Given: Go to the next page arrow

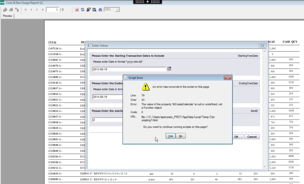Looking at the screenshot, I should coord(37,10).
